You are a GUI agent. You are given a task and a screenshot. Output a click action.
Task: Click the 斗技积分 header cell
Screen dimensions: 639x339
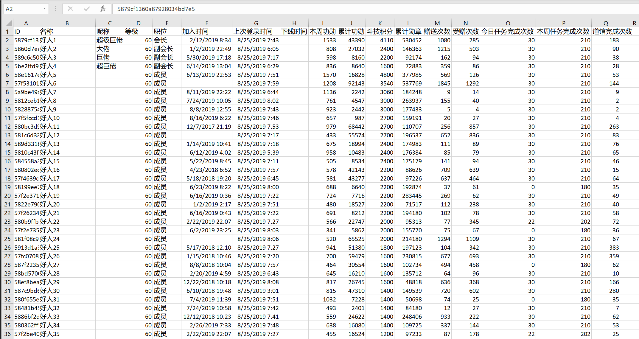click(x=380, y=32)
